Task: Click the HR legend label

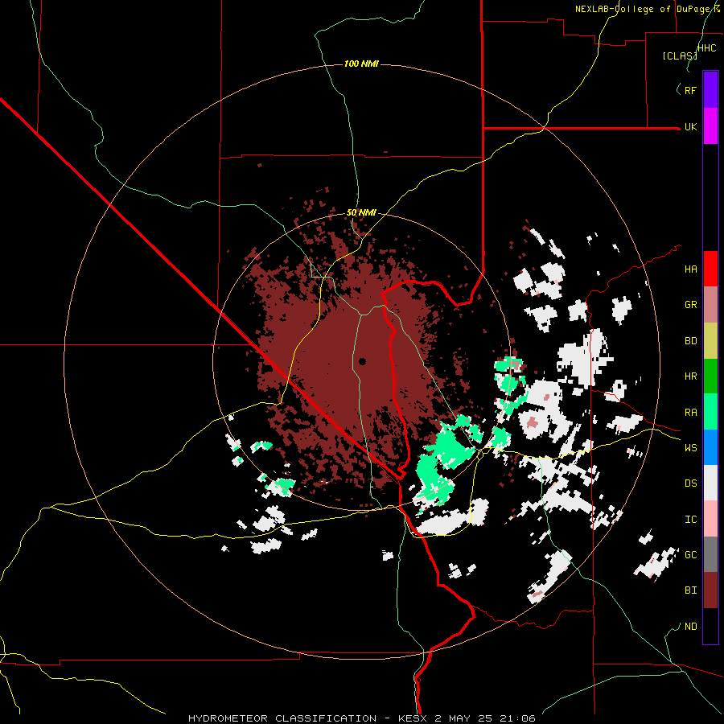Action: 690,376
